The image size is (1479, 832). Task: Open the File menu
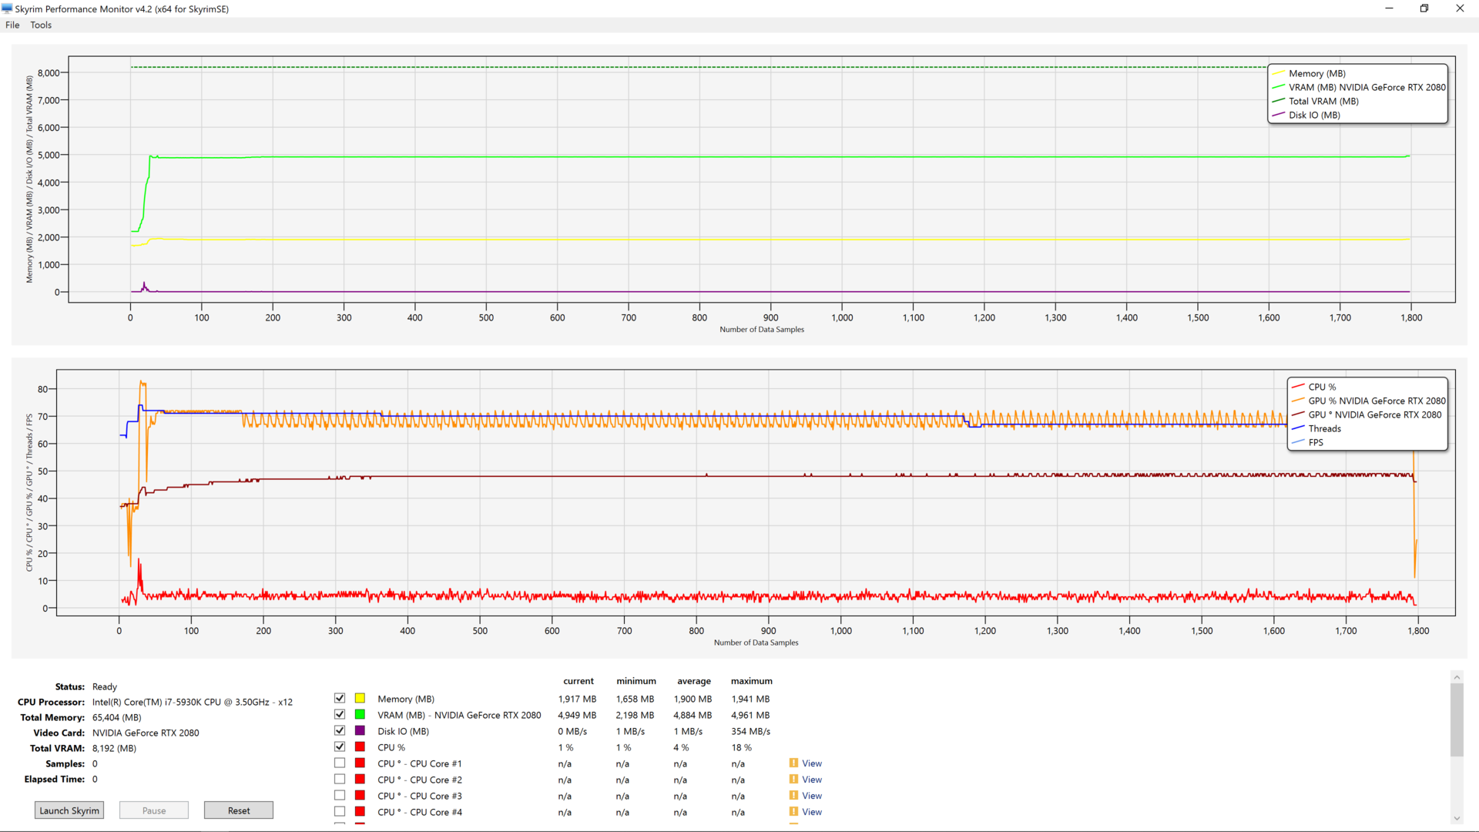(x=12, y=25)
